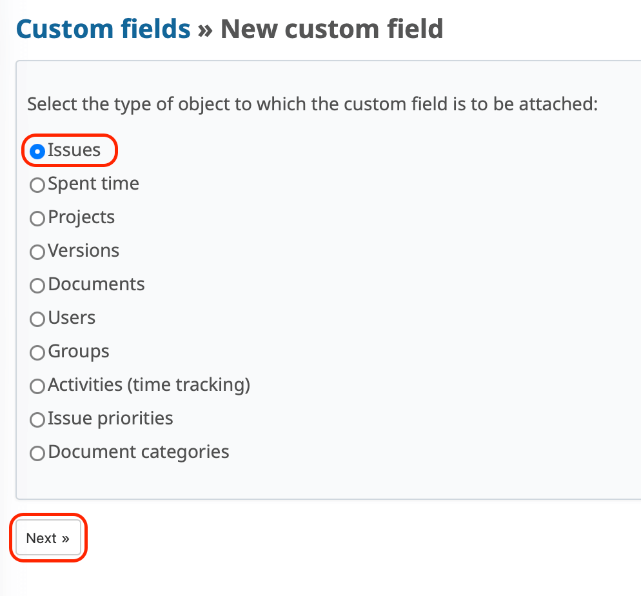Click the 'Users' label text

(72, 318)
